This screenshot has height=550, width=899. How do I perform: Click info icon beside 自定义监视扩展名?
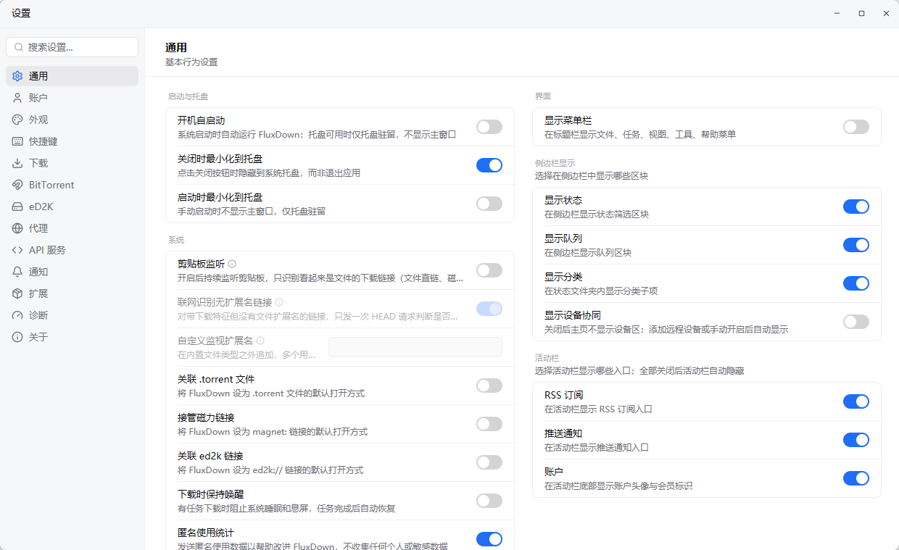coord(260,341)
